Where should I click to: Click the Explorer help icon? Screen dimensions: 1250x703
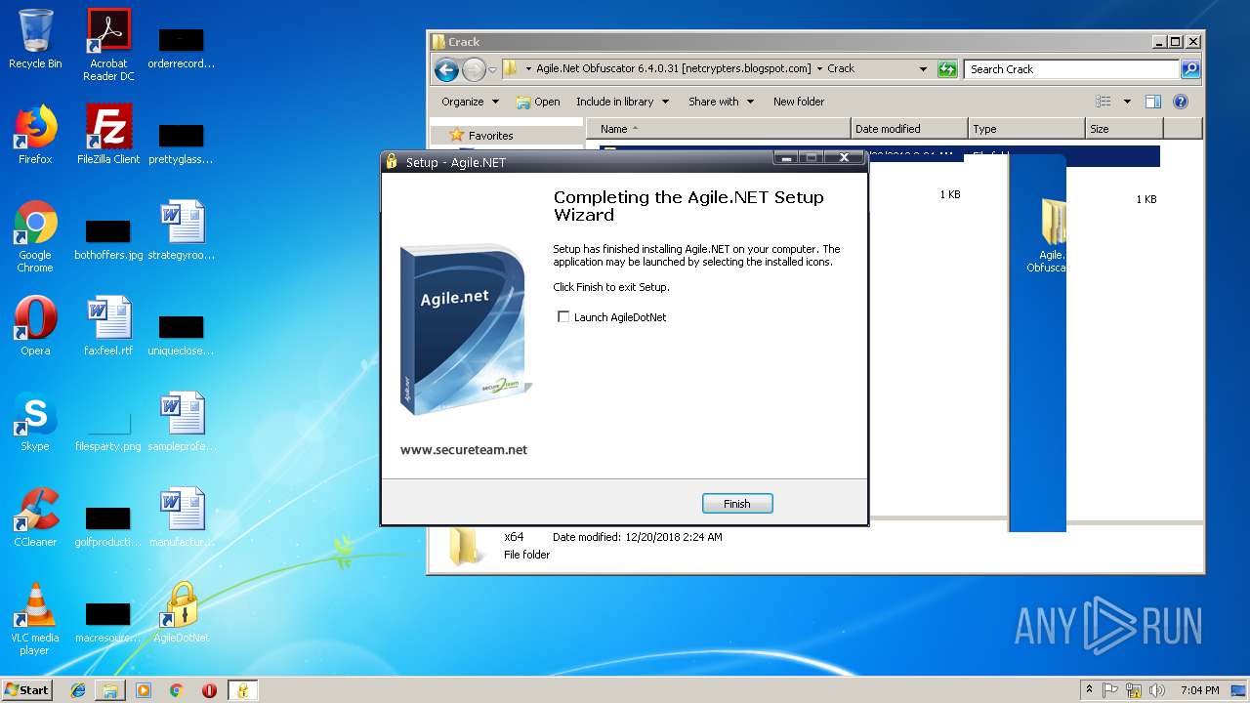click(1180, 102)
